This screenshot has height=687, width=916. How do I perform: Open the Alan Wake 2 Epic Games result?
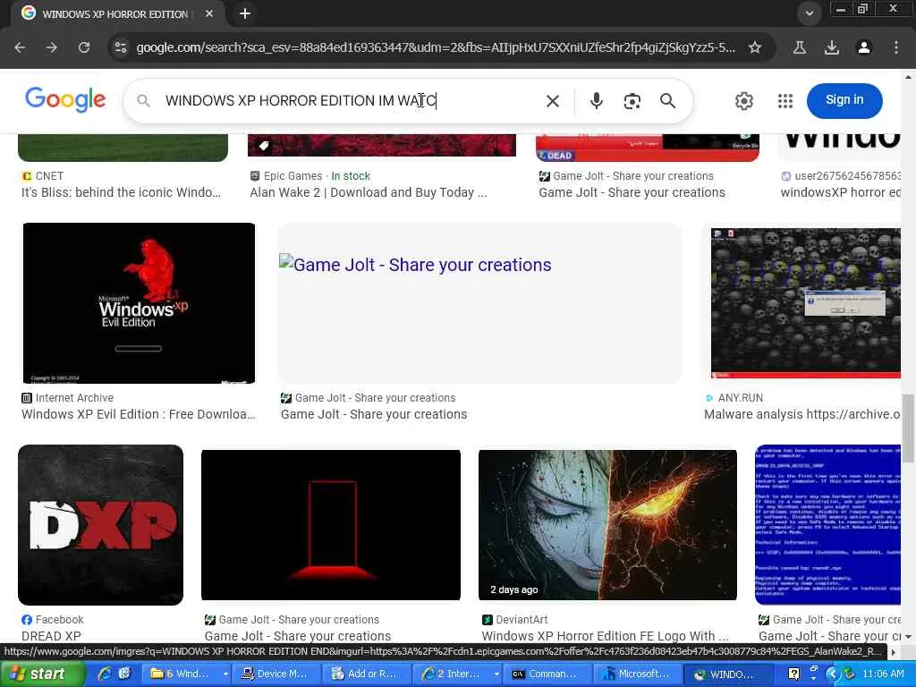pos(368,192)
